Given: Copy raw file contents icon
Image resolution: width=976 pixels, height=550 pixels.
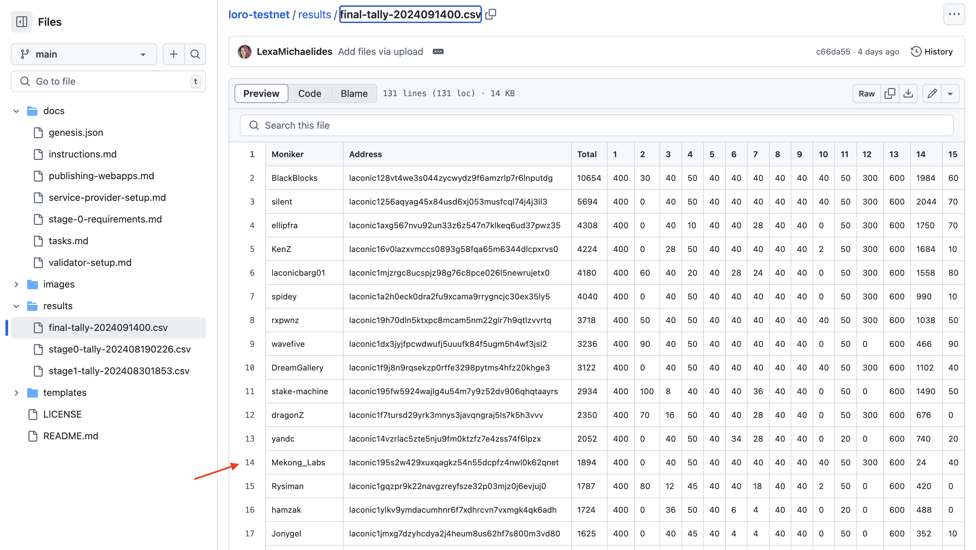Looking at the screenshot, I should (x=890, y=93).
